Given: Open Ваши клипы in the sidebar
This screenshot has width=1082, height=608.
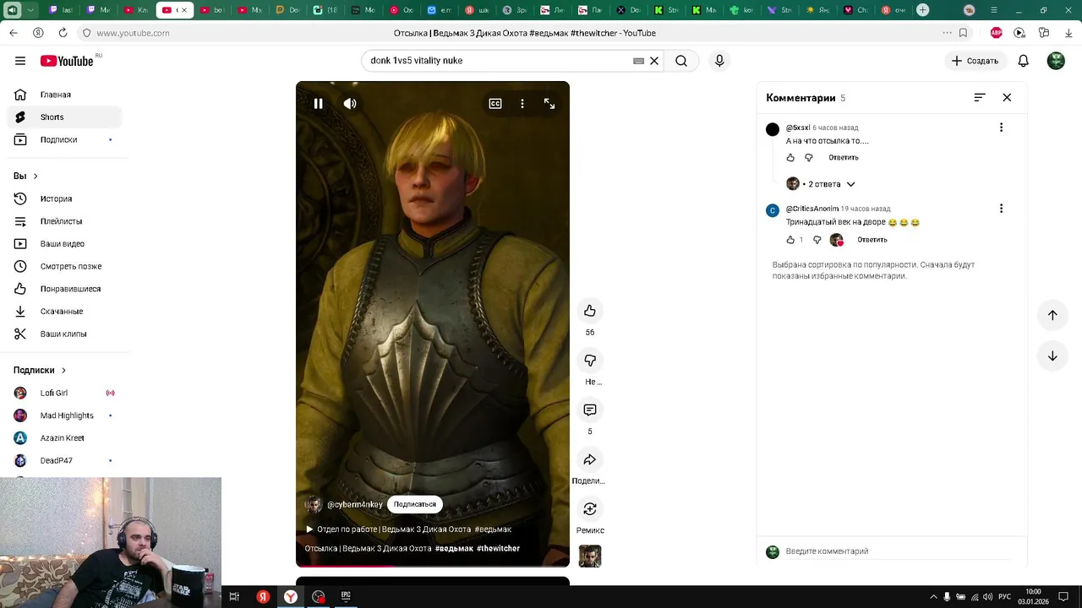Looking at the screenshot, I should tap(64, 334).
